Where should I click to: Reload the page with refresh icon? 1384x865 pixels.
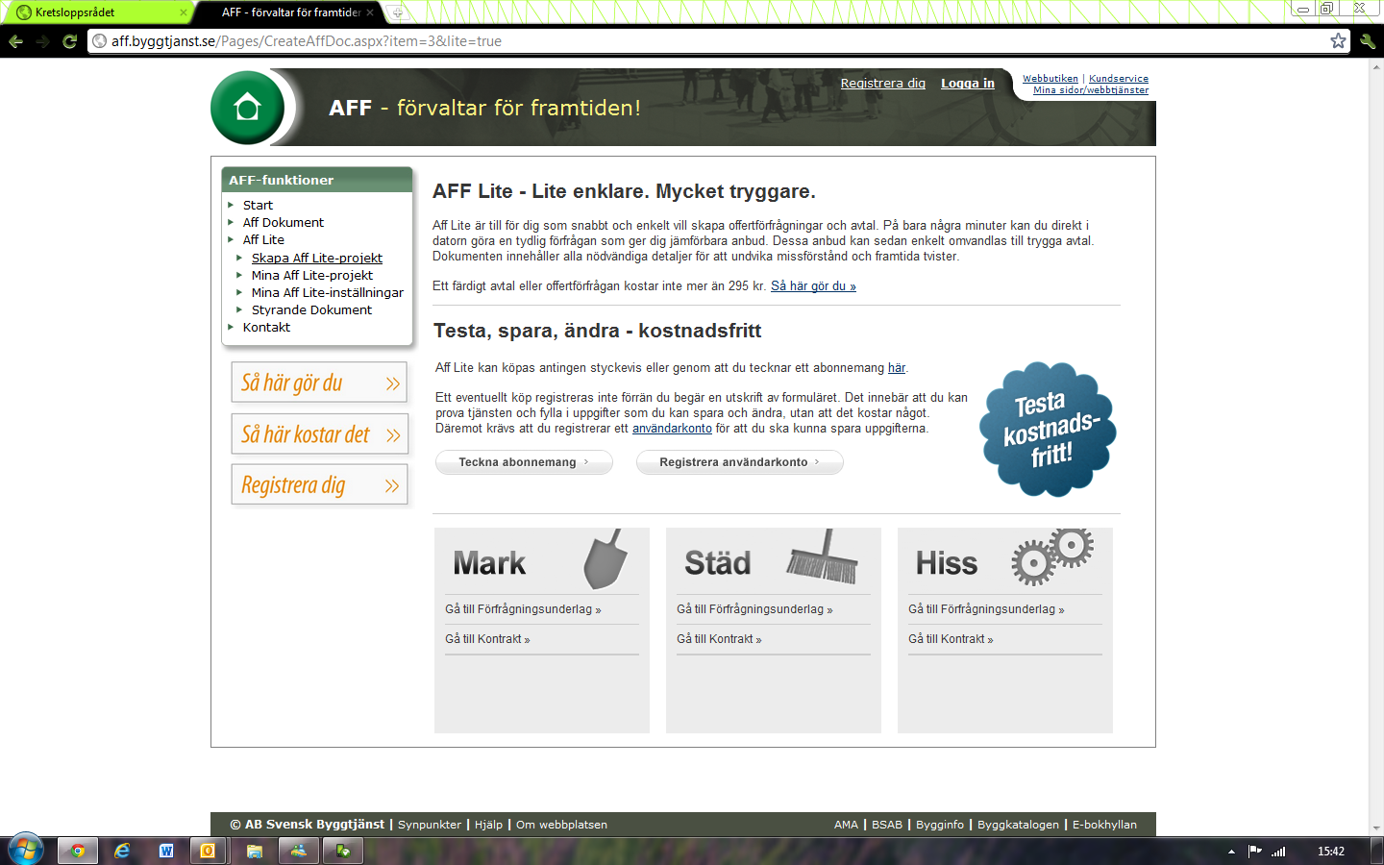[x=69, y=41]
